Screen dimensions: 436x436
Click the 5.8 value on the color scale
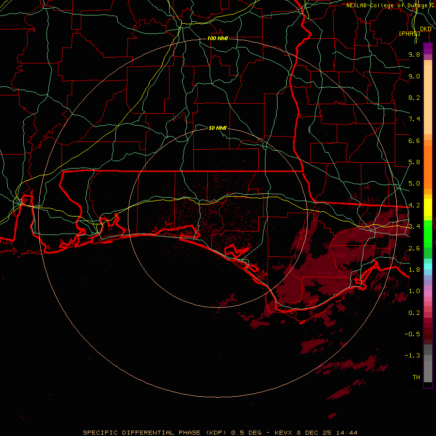(x=414, y=162)
